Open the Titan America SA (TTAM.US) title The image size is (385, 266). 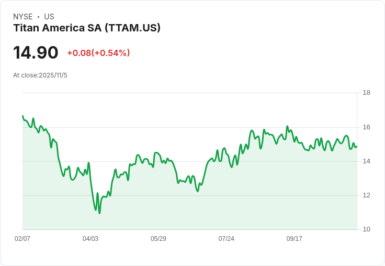[87, 28]
